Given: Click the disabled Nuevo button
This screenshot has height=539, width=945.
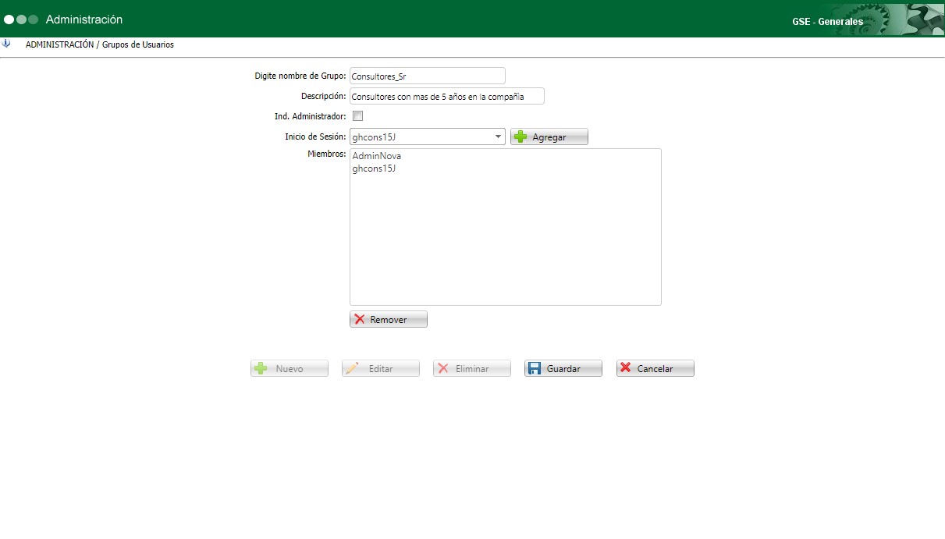Looking at the screenshot, I should pyautogui.click(x=289, y=368).
